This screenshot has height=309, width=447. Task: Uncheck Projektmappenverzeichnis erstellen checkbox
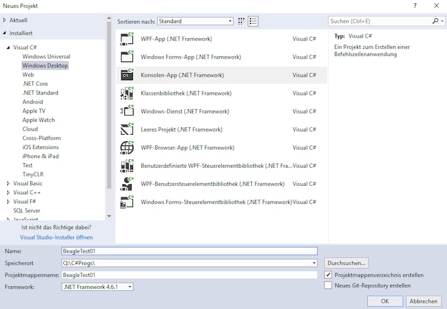coord(328,275)
